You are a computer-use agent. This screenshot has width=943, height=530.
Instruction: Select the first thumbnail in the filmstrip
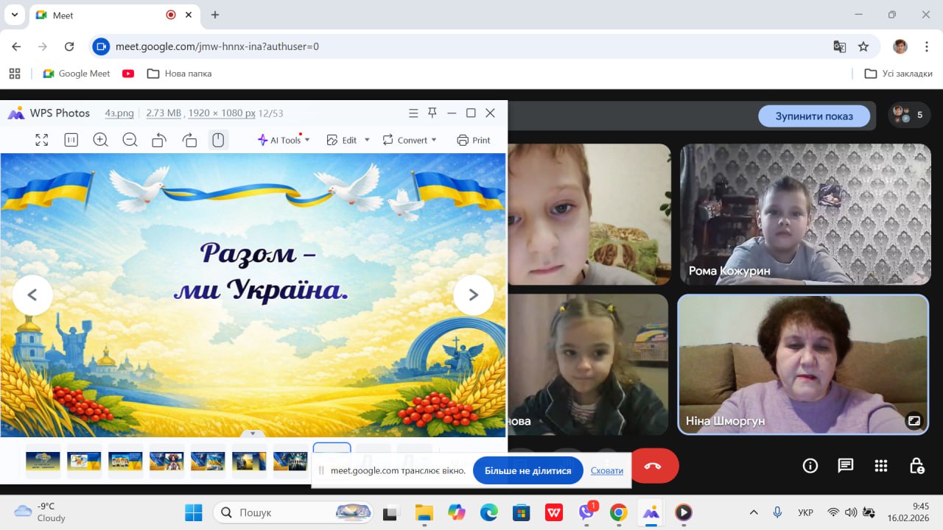point(43,461)
